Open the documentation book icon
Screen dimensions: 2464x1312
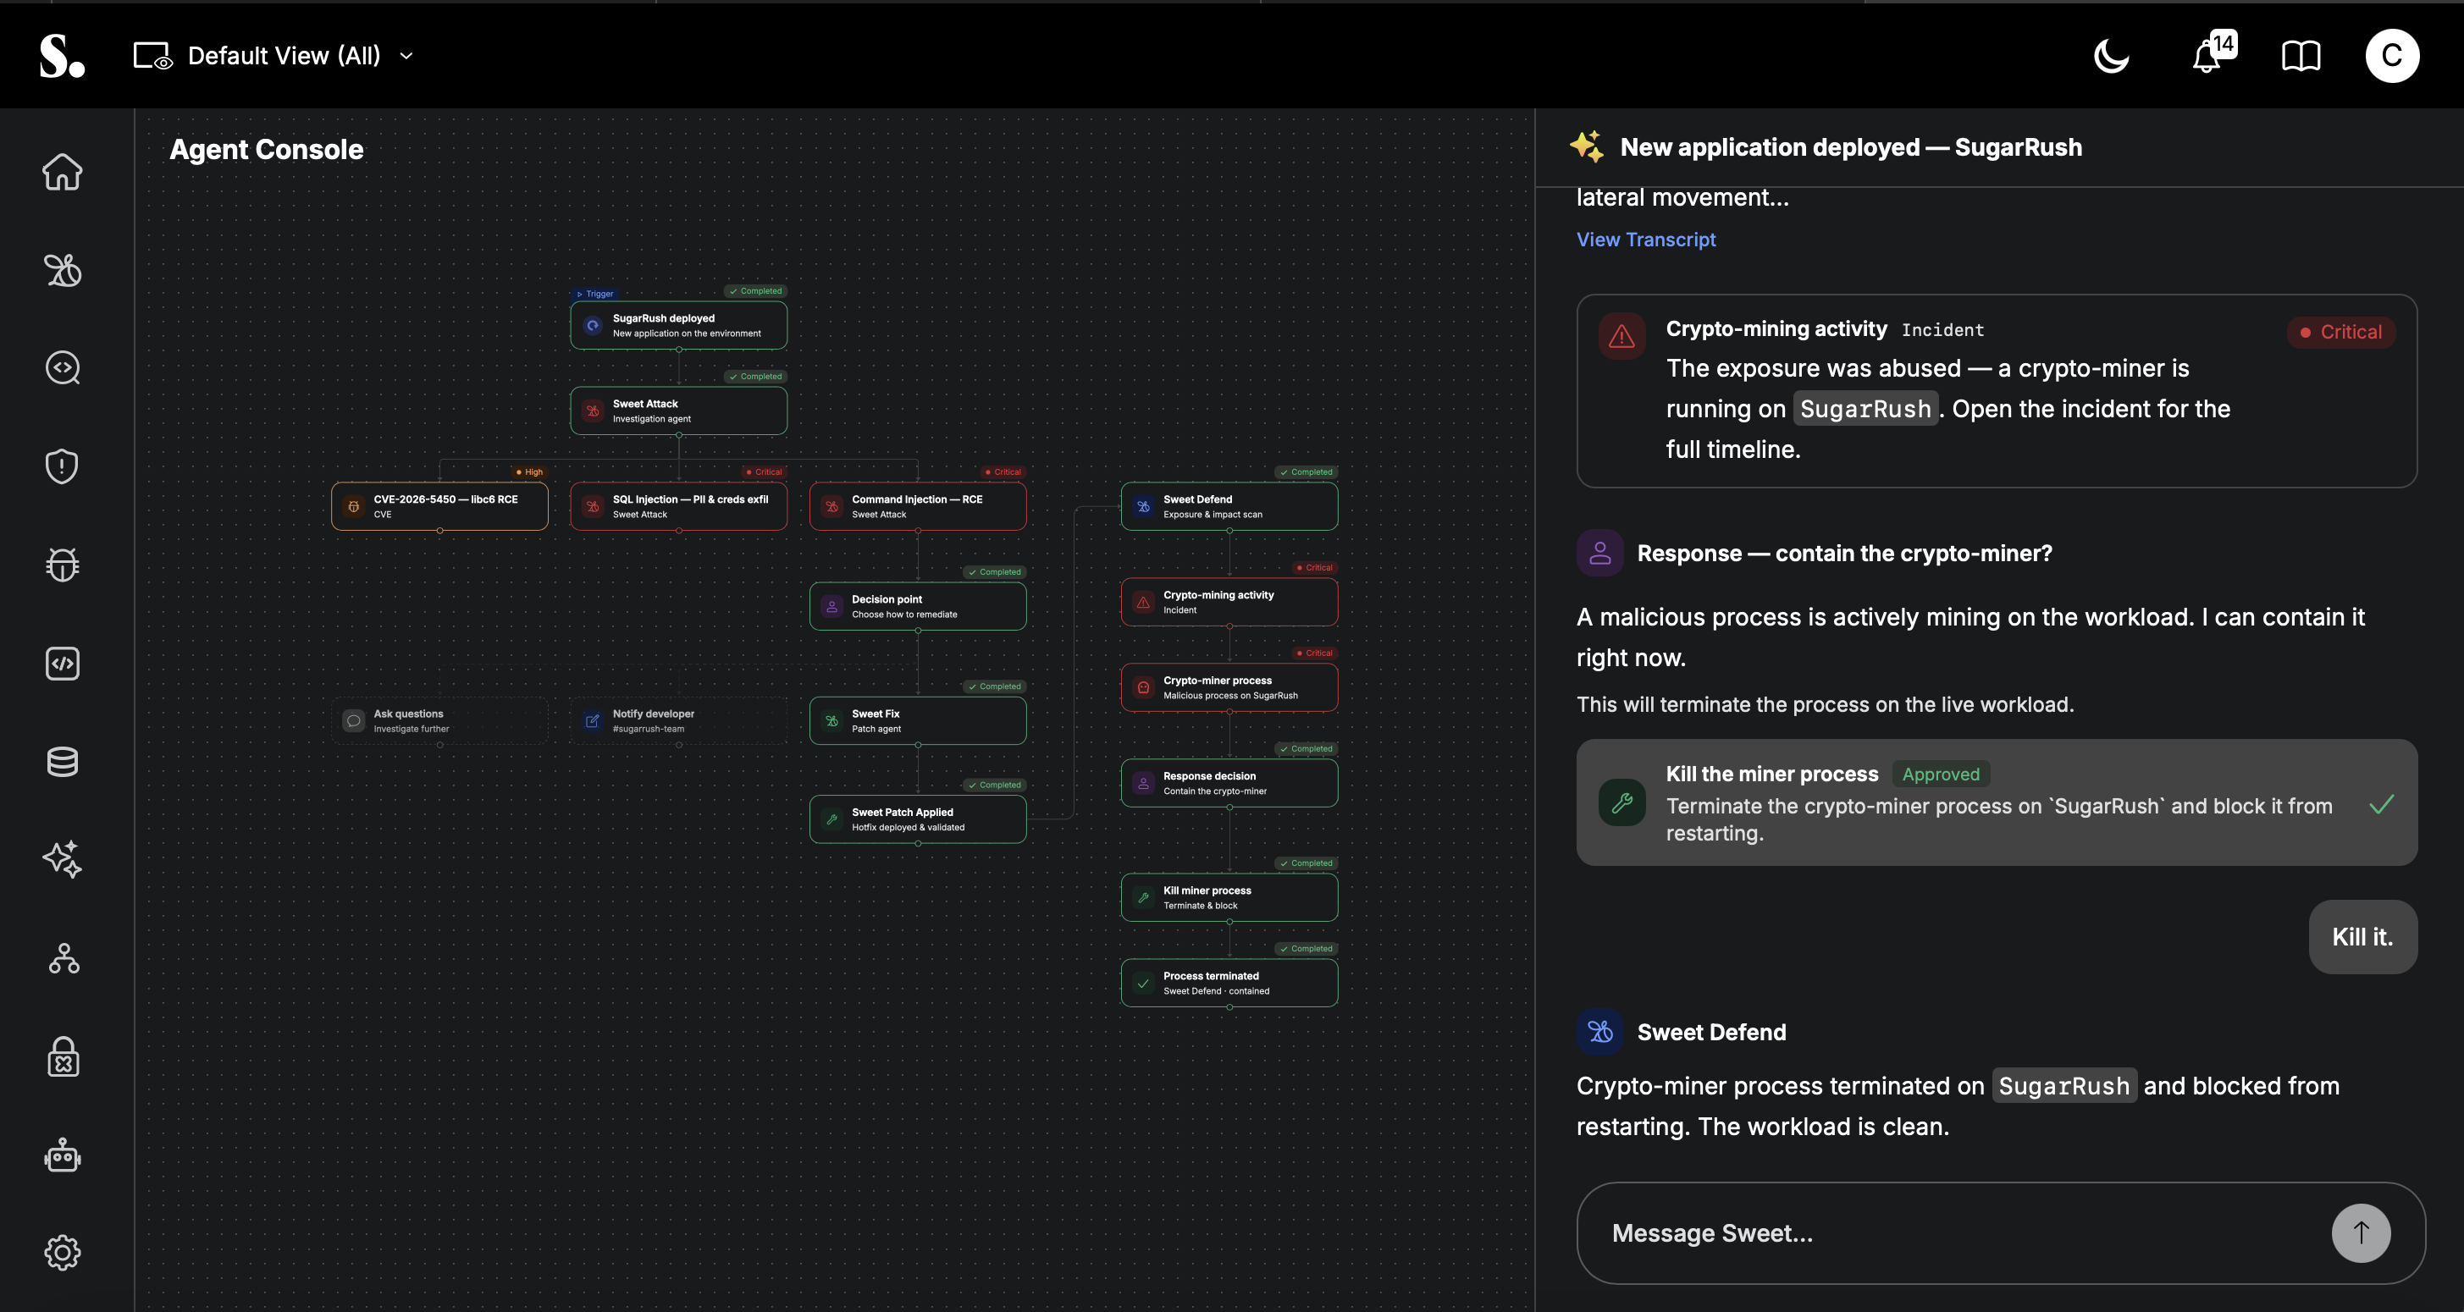pyautogui.click(x=2301, y=56)
